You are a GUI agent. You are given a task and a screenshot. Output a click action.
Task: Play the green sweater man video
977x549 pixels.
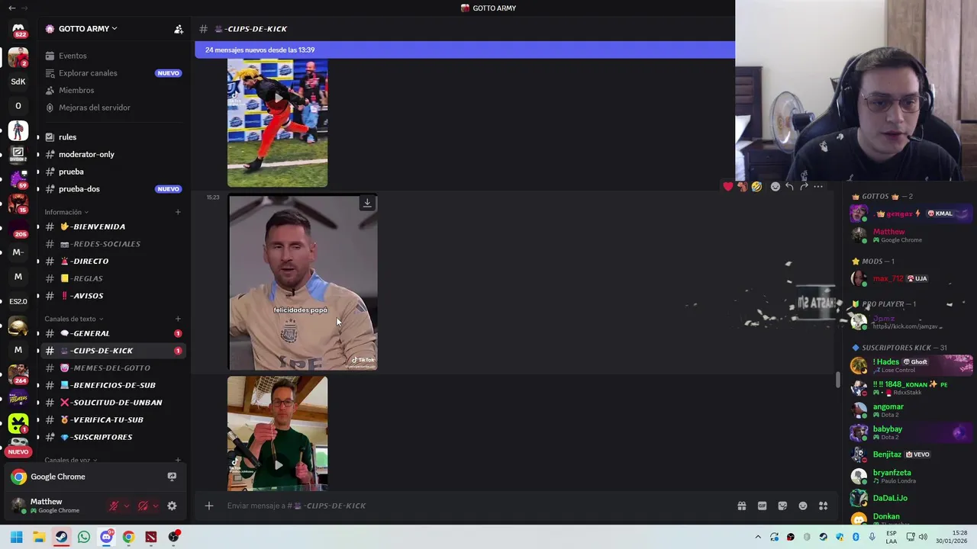[x=278, y=464]
